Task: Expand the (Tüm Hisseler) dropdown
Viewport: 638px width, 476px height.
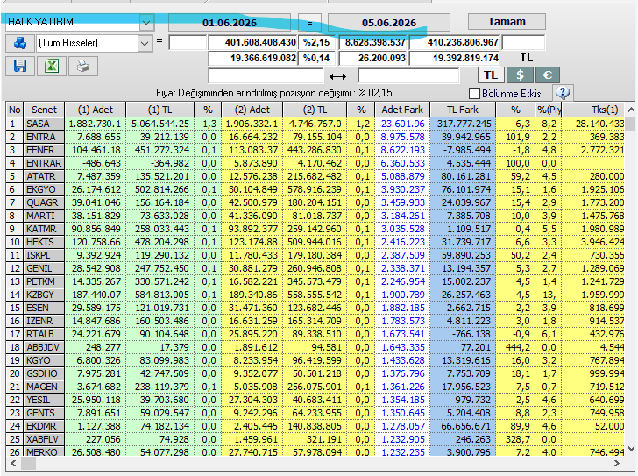Action: (145, 43)
